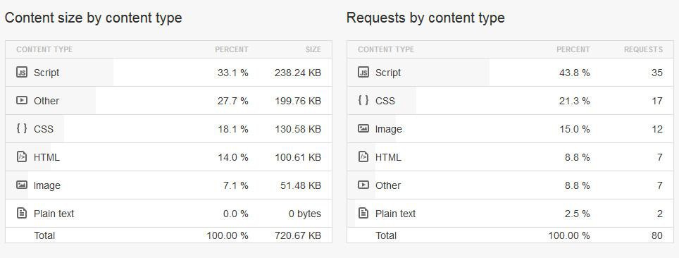
Task: Click the HTML file icon in the content size table
Action: [x=22, y=157]
